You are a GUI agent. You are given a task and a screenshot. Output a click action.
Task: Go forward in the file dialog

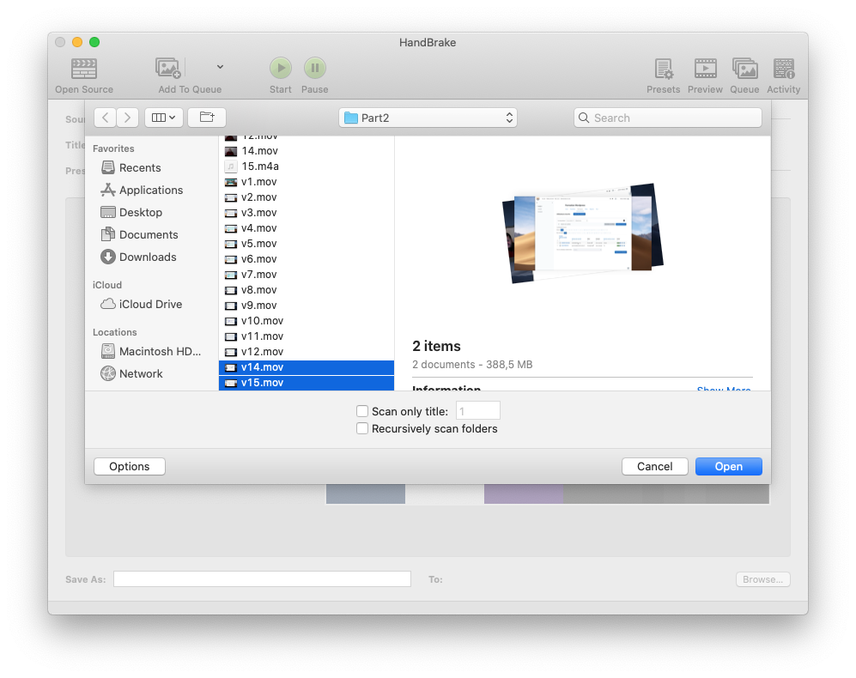pyautogui.click(x=127, y=118)
